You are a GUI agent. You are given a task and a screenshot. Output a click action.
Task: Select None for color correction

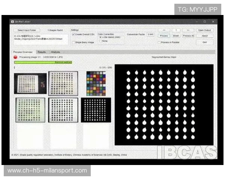(100, 41)
